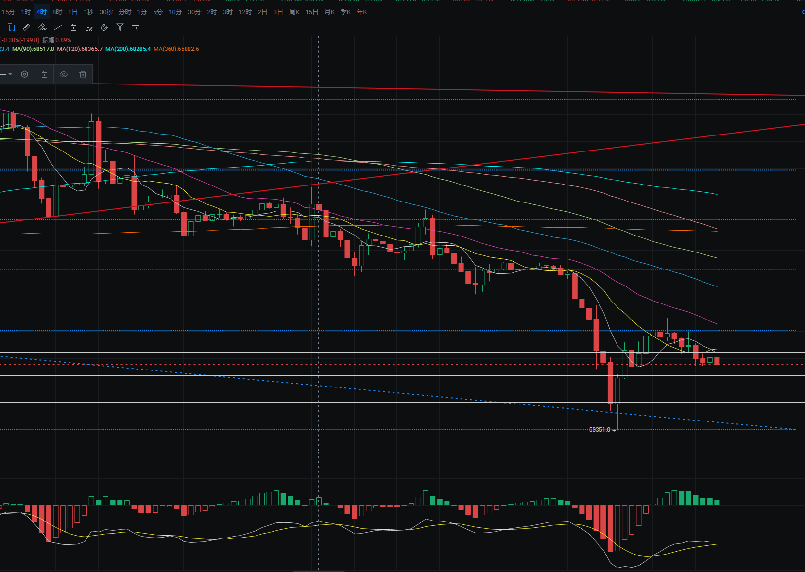Toggle the magnet snap mode
This screenshot has width=805, height=572.
click(x=104, y=27)
